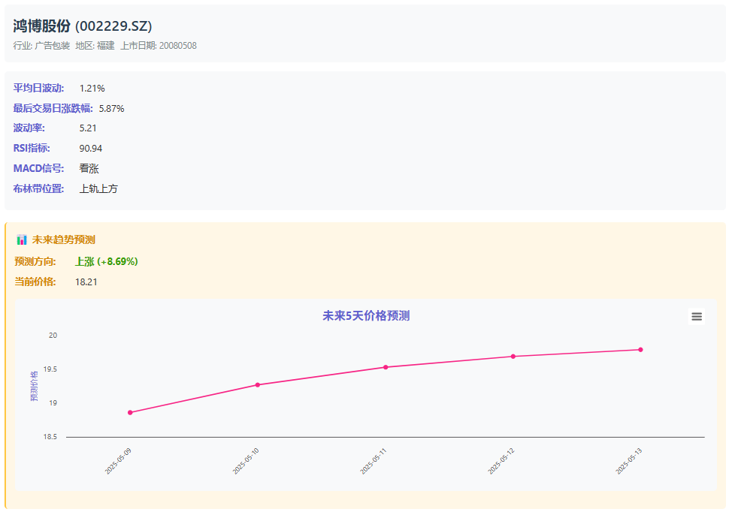Click the stock title 鸿博股份 (002229.SZ)
Viewport: 732px width, 515px height.
(83, 26)
